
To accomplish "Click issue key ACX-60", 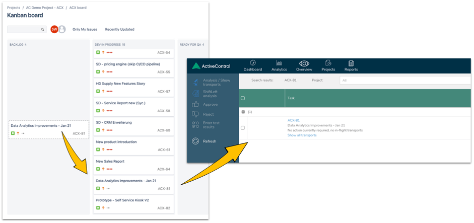I will click(164, 130).
